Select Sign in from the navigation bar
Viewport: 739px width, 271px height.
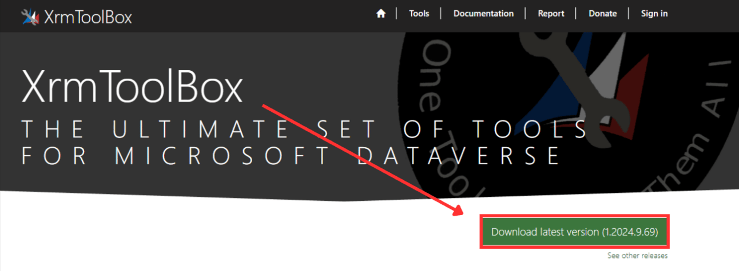point(654,14)
